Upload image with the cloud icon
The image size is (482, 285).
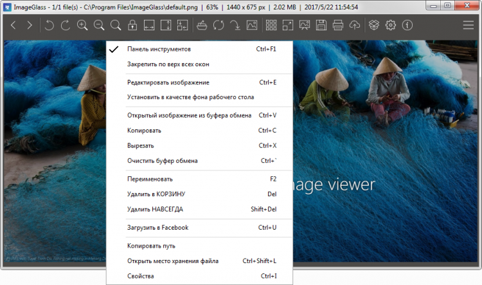[x=354, y=25]
